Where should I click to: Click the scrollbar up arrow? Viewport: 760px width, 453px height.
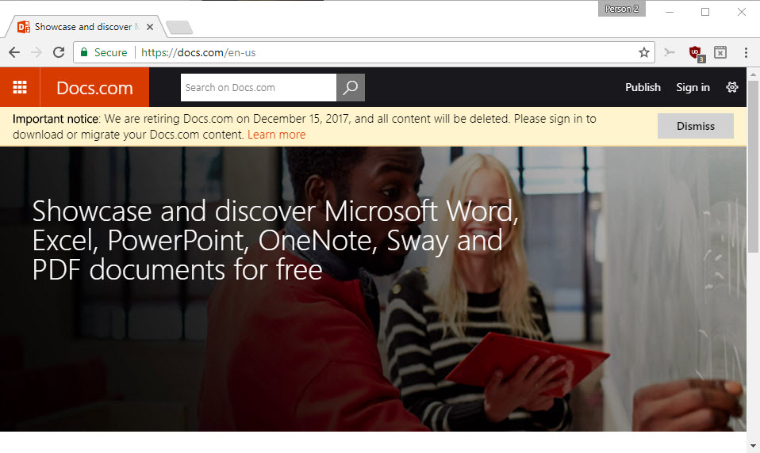click(x=753, y=75)
